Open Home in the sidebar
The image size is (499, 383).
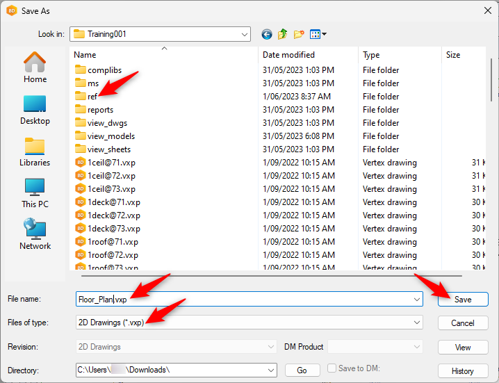[35, 67]
